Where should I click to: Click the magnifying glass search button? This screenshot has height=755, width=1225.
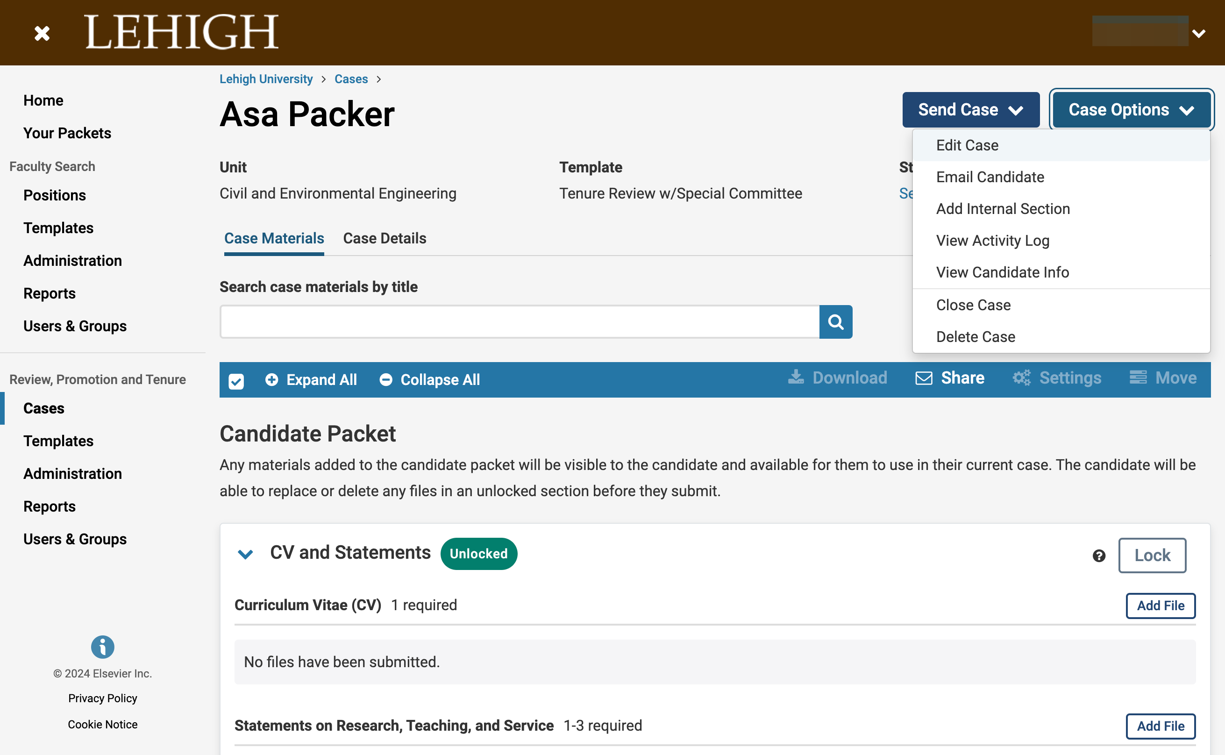pyautogui.click(x=836, y=321)
